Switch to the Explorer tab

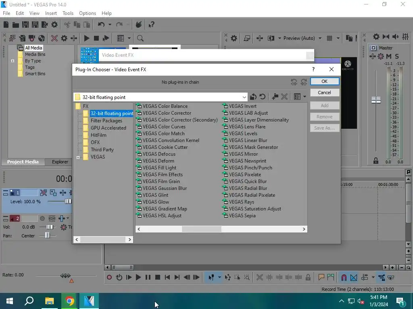[x=60, y=162]
